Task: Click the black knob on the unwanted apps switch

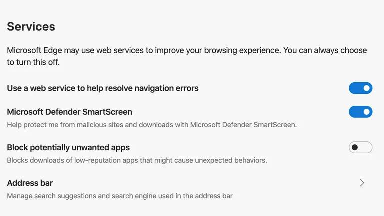Action: [x=355, y=147]
